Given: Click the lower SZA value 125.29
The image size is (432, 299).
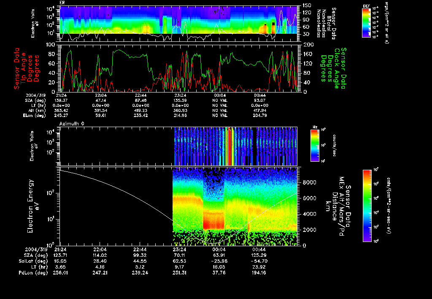Looking at the screenshot, I should point(259,255).
